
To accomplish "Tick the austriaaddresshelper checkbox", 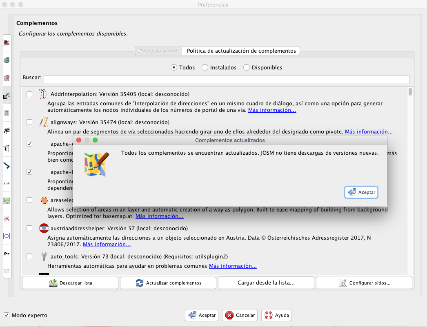I will 29,228.
